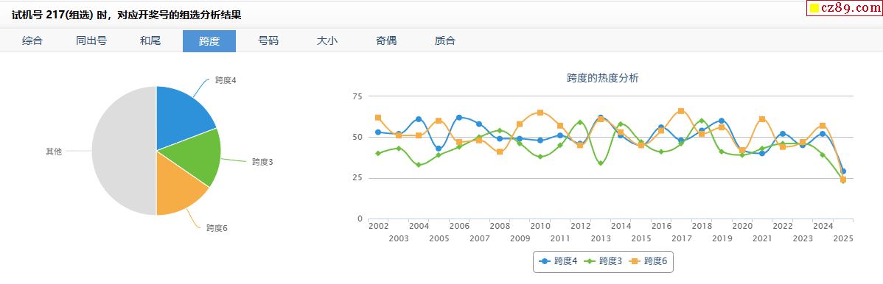Select the 奇偶 tab
Viewport: 883px width, 284px height.
coord(386,41)
